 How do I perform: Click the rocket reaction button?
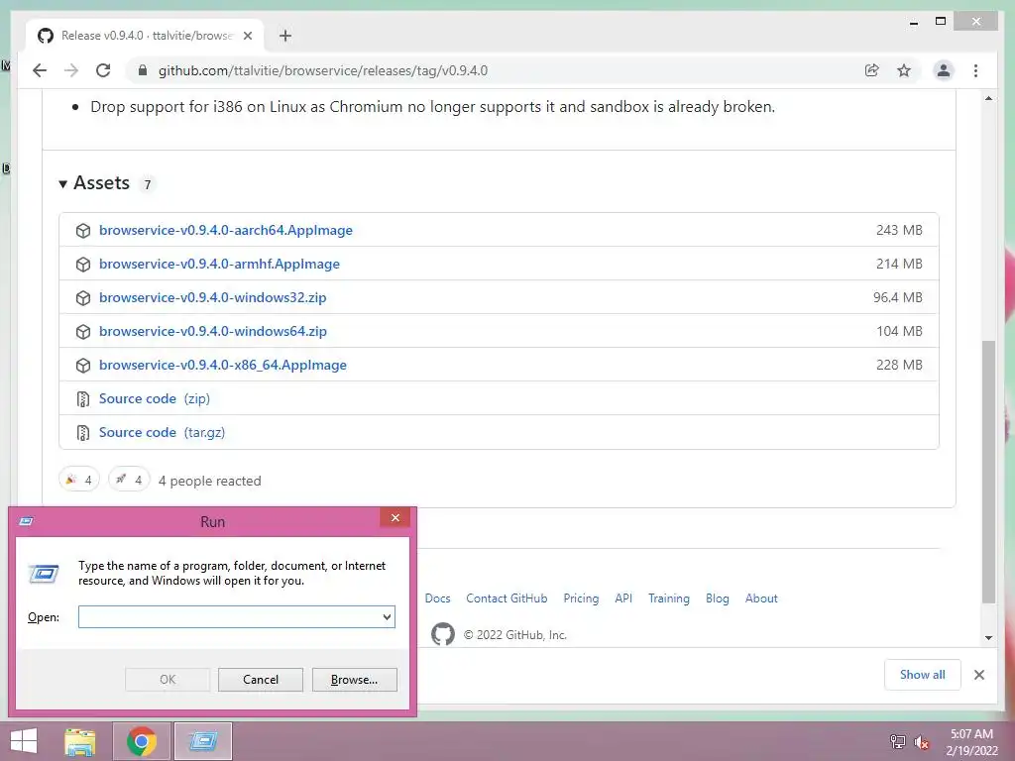click(129, 480)
